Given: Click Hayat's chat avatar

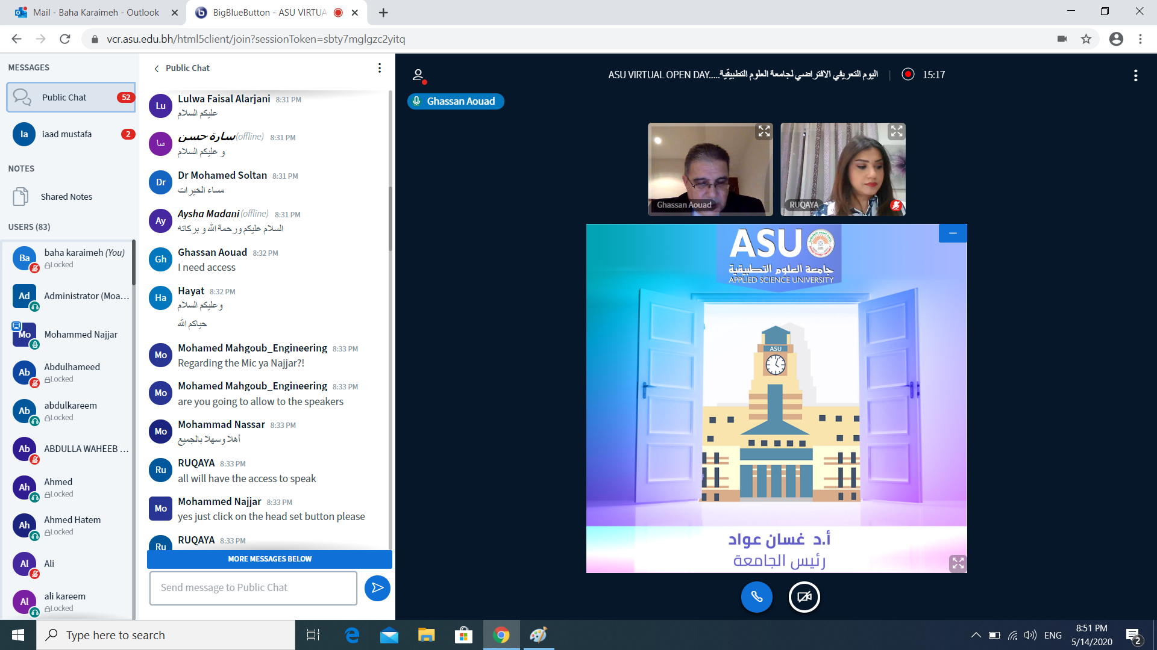Looking at the screenshot, I should coord(160,298).
